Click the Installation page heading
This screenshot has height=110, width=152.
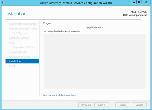coord(16,13)
